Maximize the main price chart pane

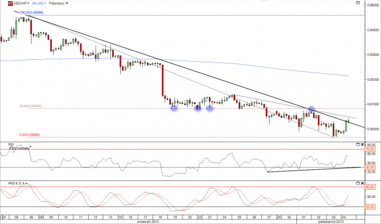pyautogui.click(x=358, y=3)
